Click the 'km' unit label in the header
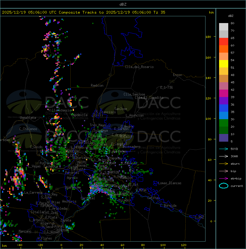 [211, 12]
